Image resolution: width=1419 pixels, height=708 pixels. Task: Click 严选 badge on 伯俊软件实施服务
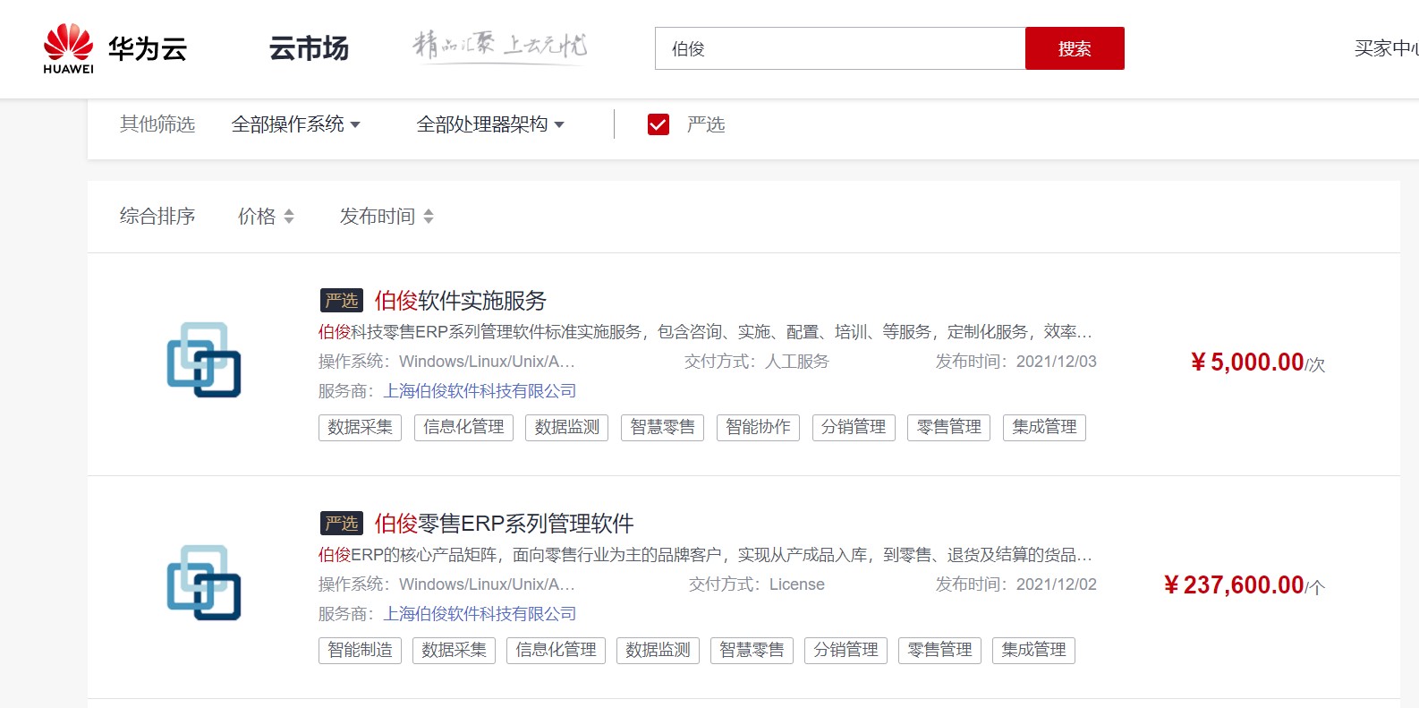tap(341, 301)
